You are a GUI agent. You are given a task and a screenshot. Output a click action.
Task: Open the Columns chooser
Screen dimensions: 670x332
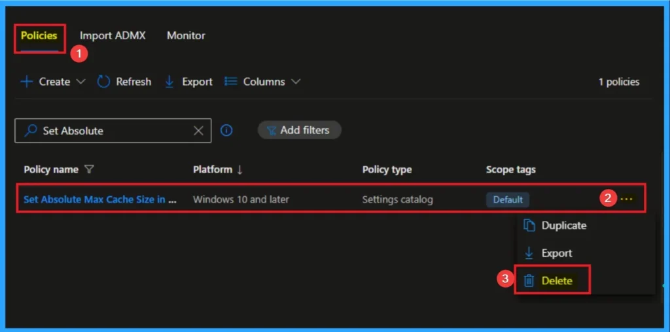(255, 82)
